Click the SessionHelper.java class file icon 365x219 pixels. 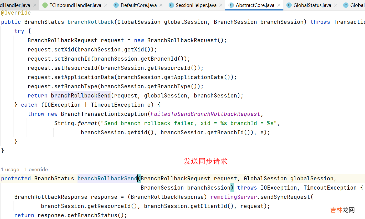[171, 5]
